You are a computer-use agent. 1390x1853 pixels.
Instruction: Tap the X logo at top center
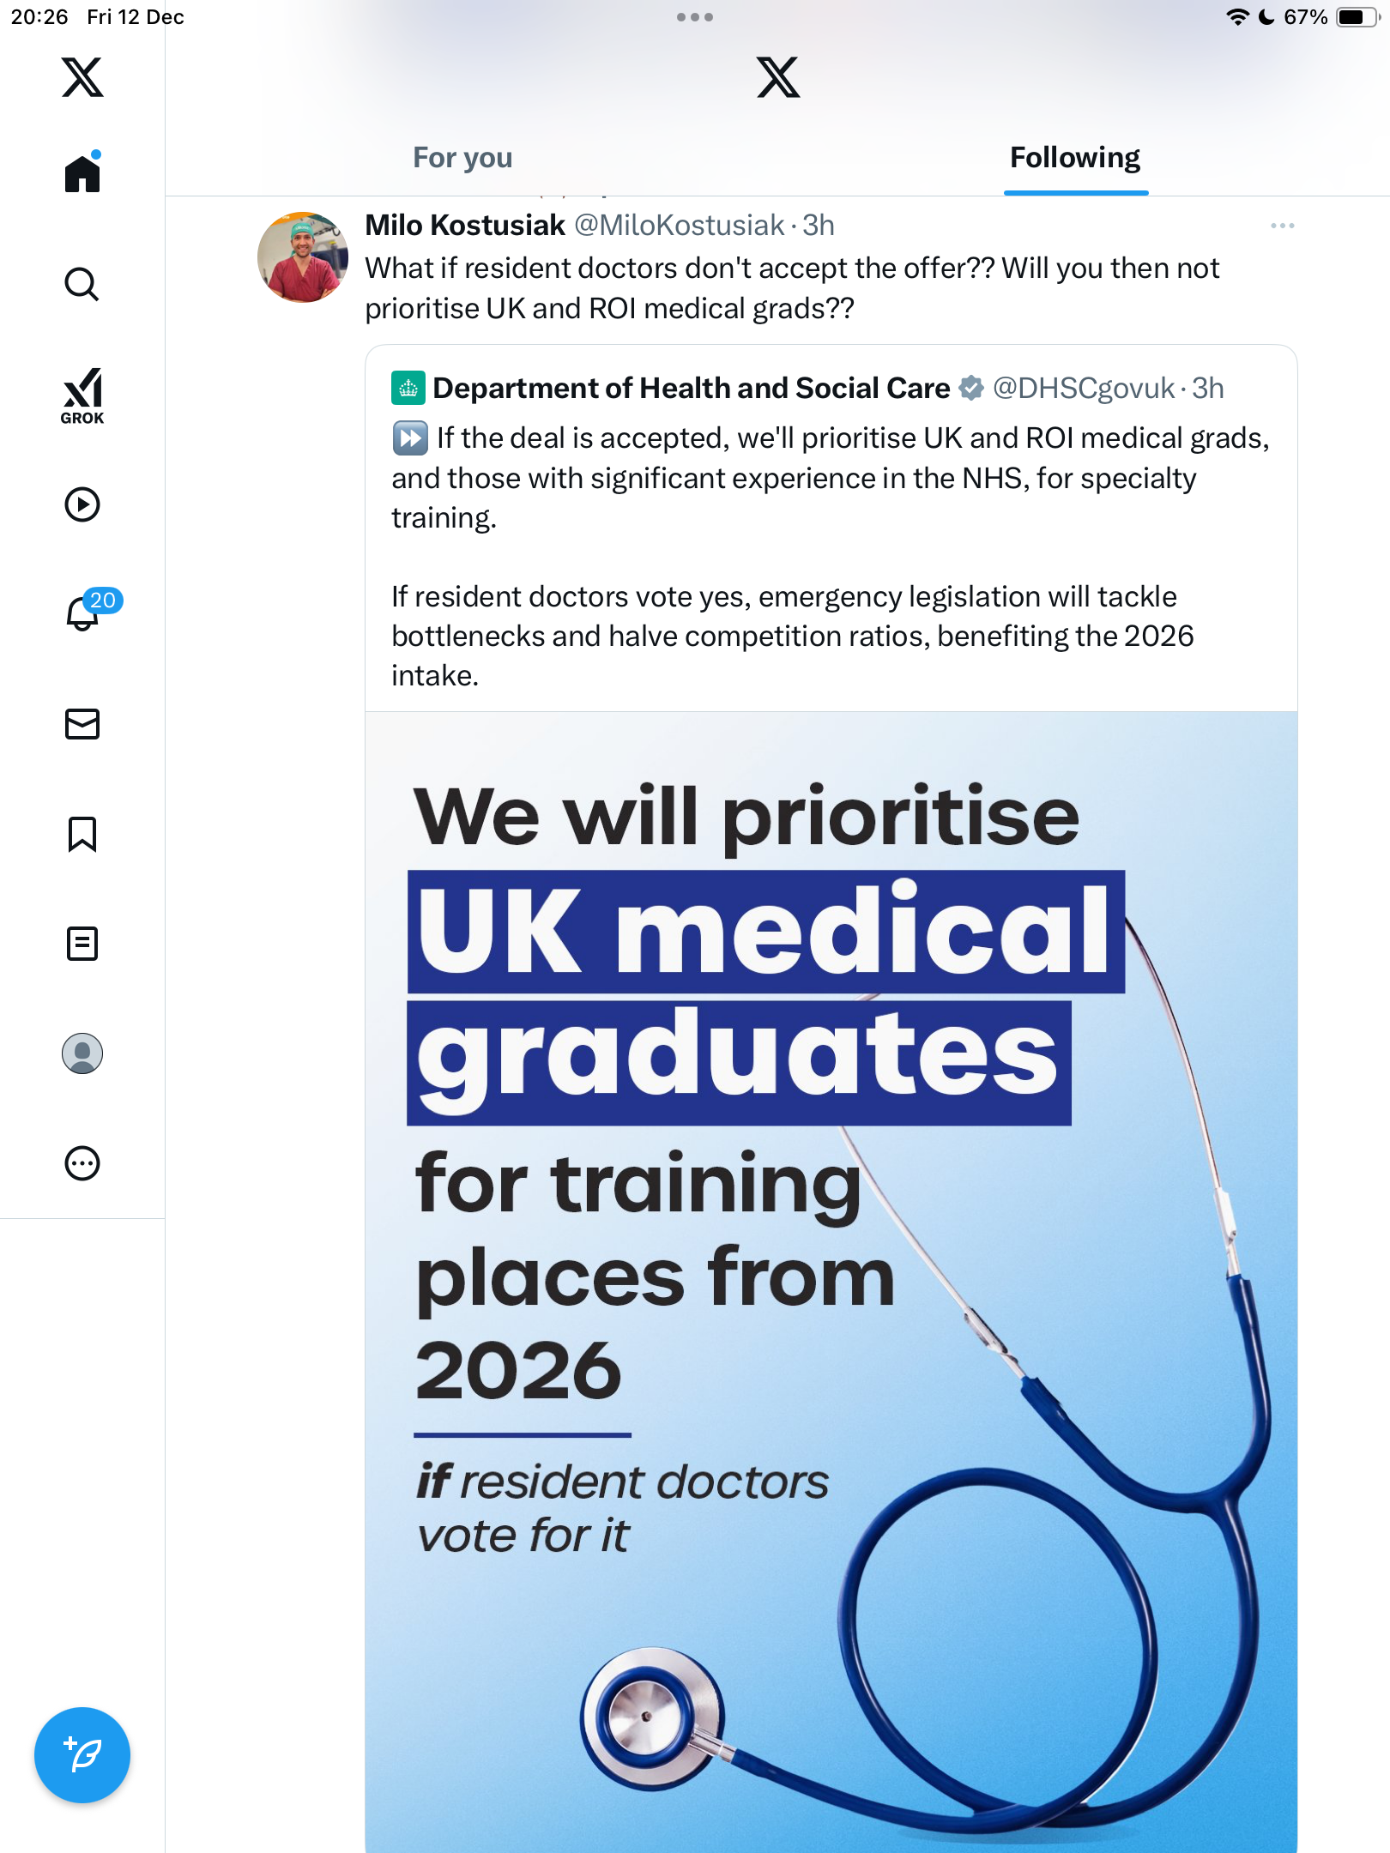[x=778, y=77]
